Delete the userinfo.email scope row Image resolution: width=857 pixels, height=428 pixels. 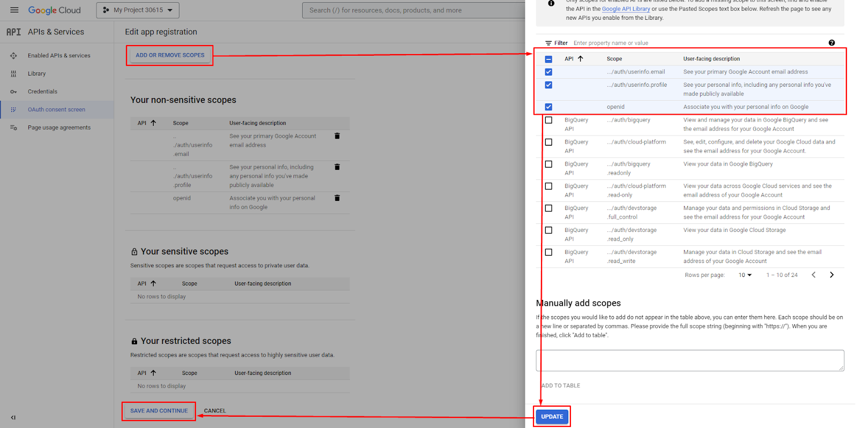click(337, 136)
